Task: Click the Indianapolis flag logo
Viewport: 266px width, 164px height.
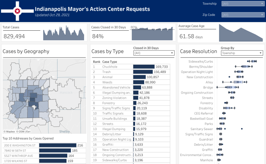Action: click(x=17, y=11)
